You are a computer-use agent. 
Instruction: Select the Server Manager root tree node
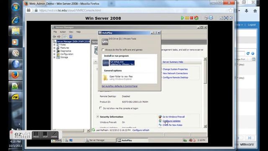(73, 42)
